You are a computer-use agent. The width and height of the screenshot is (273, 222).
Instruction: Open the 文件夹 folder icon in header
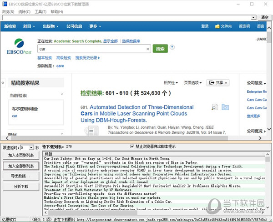point(217,26)
